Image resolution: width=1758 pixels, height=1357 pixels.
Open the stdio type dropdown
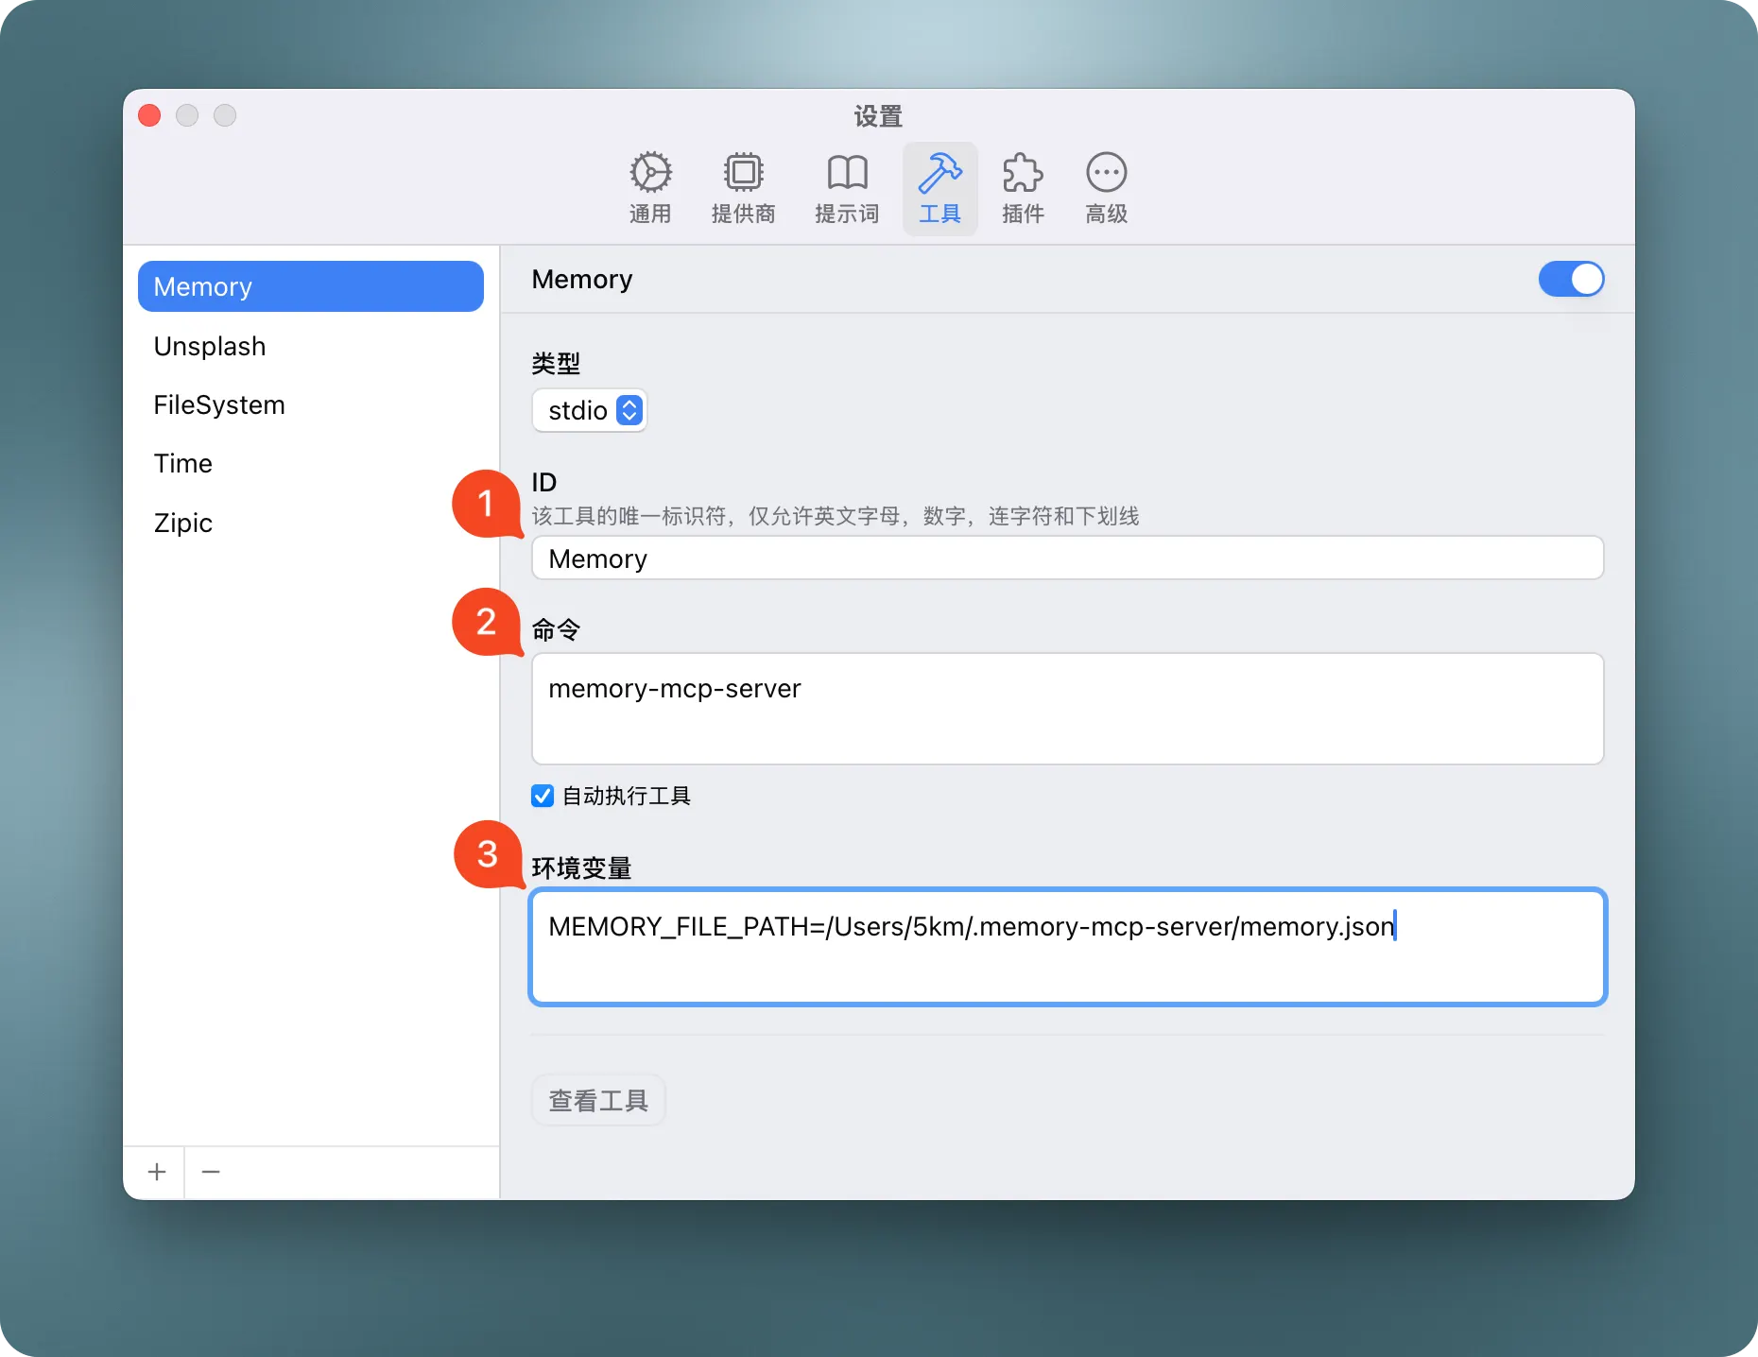click(590, 410)
